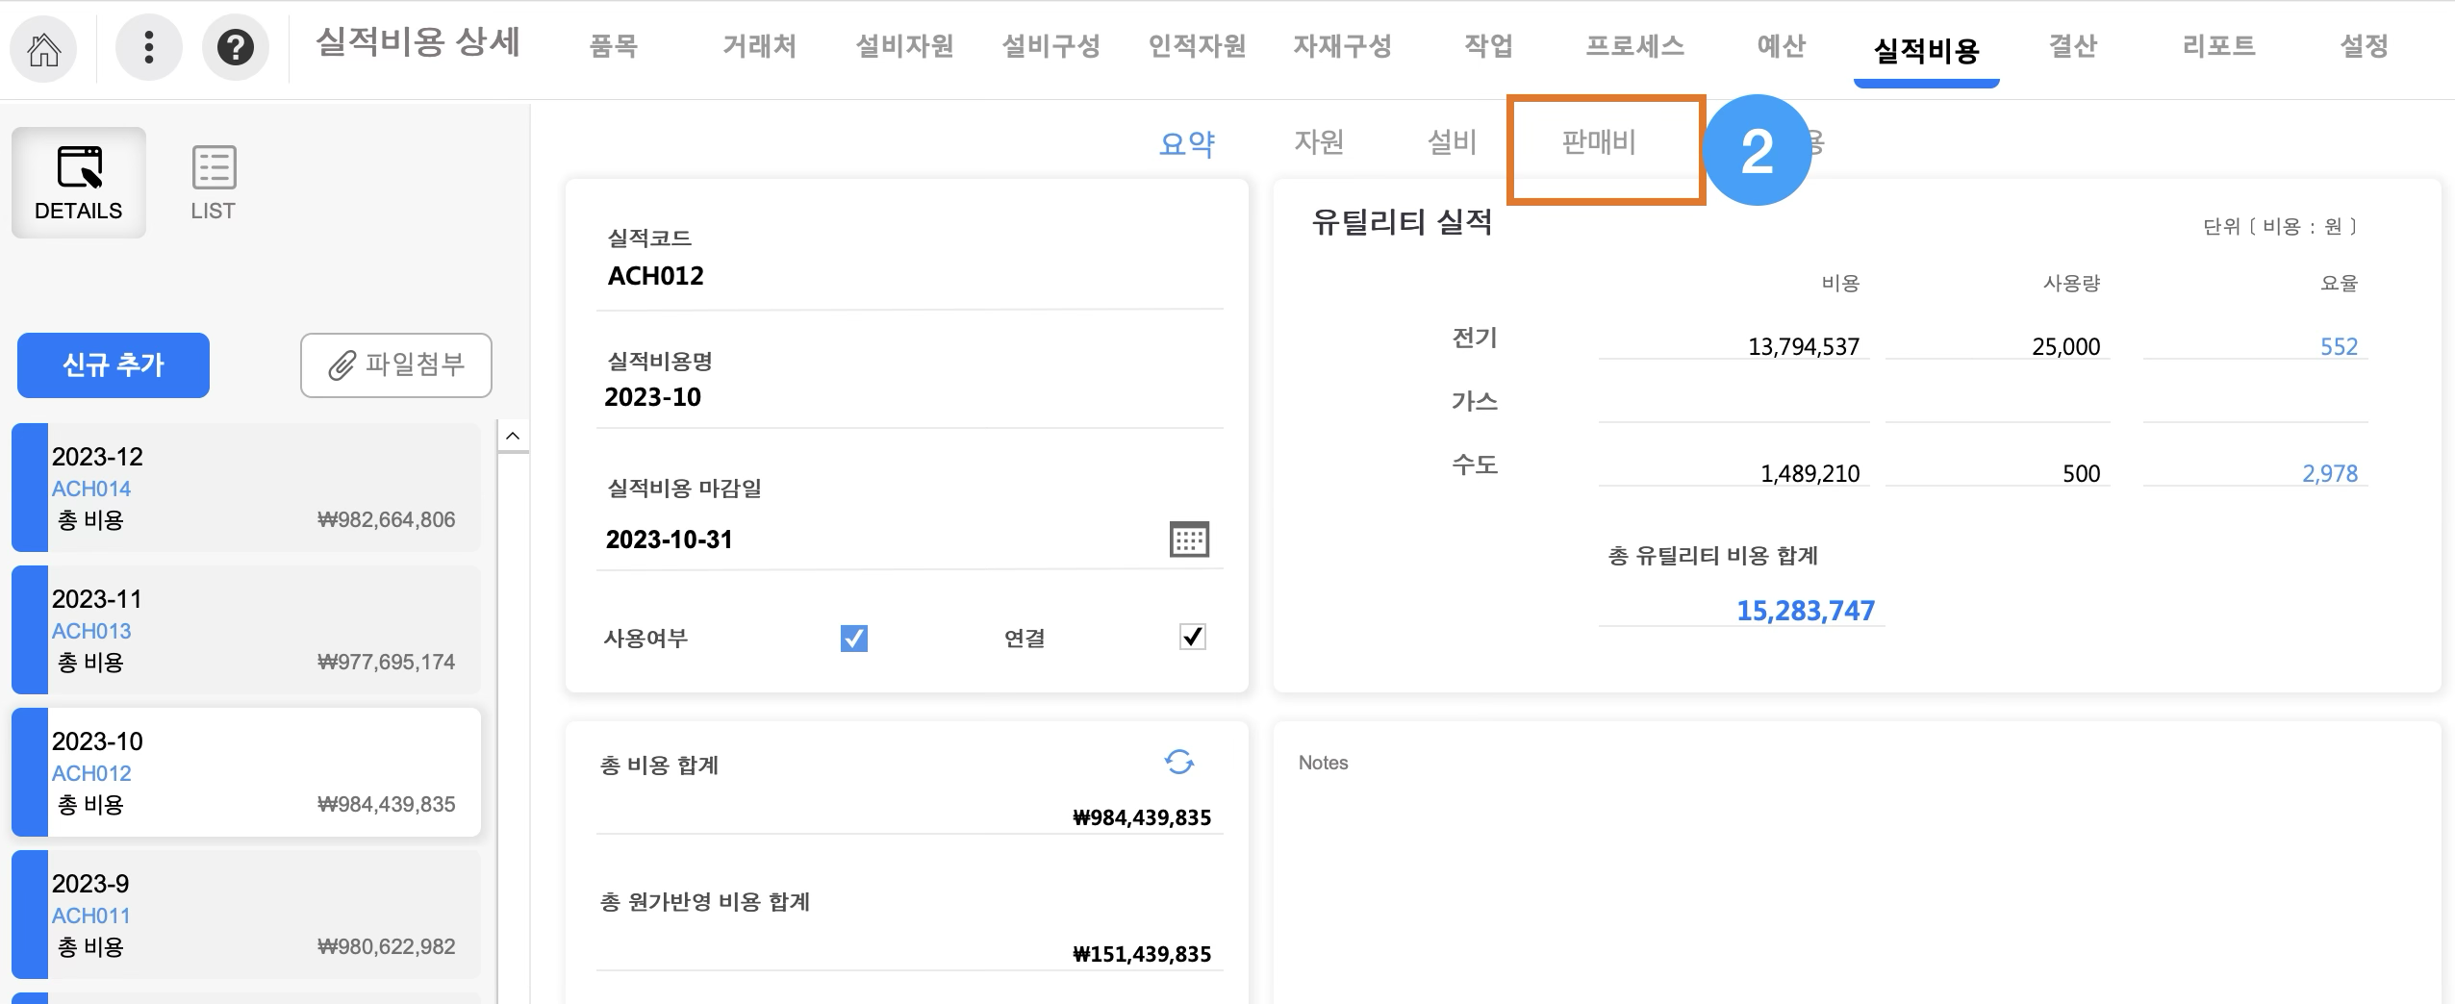The width and height of the screenshot is (2455, 1004).
Task: Open calendar picker for 실적비용 마감일
Action: (x=1189, y=540)
